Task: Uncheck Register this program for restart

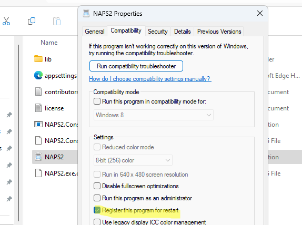Action: click(97, 210)
